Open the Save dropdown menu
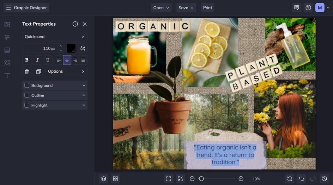The width and height of the screenshot is (333, 185). pos(186,8)
